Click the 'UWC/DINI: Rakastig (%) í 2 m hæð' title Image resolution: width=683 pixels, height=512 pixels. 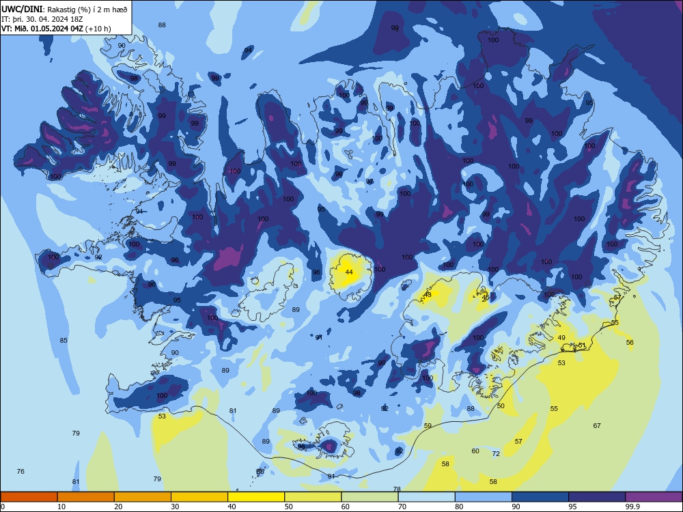64,10
